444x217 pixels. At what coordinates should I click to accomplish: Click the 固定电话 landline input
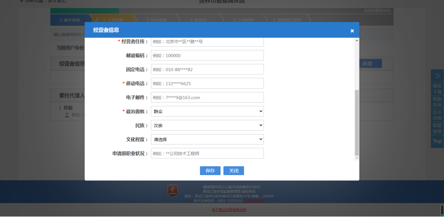(x=207, y=69)
